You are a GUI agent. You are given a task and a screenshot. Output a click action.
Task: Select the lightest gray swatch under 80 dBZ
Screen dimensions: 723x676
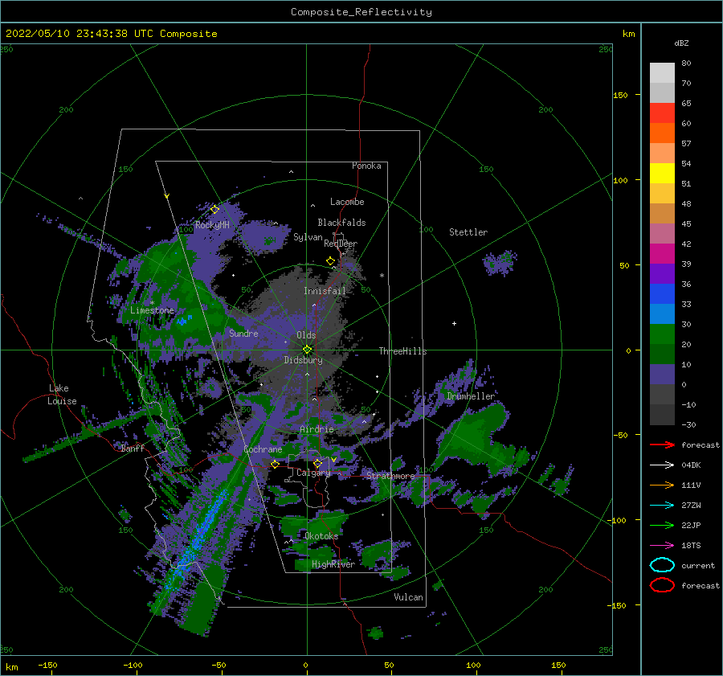(662, 73)
